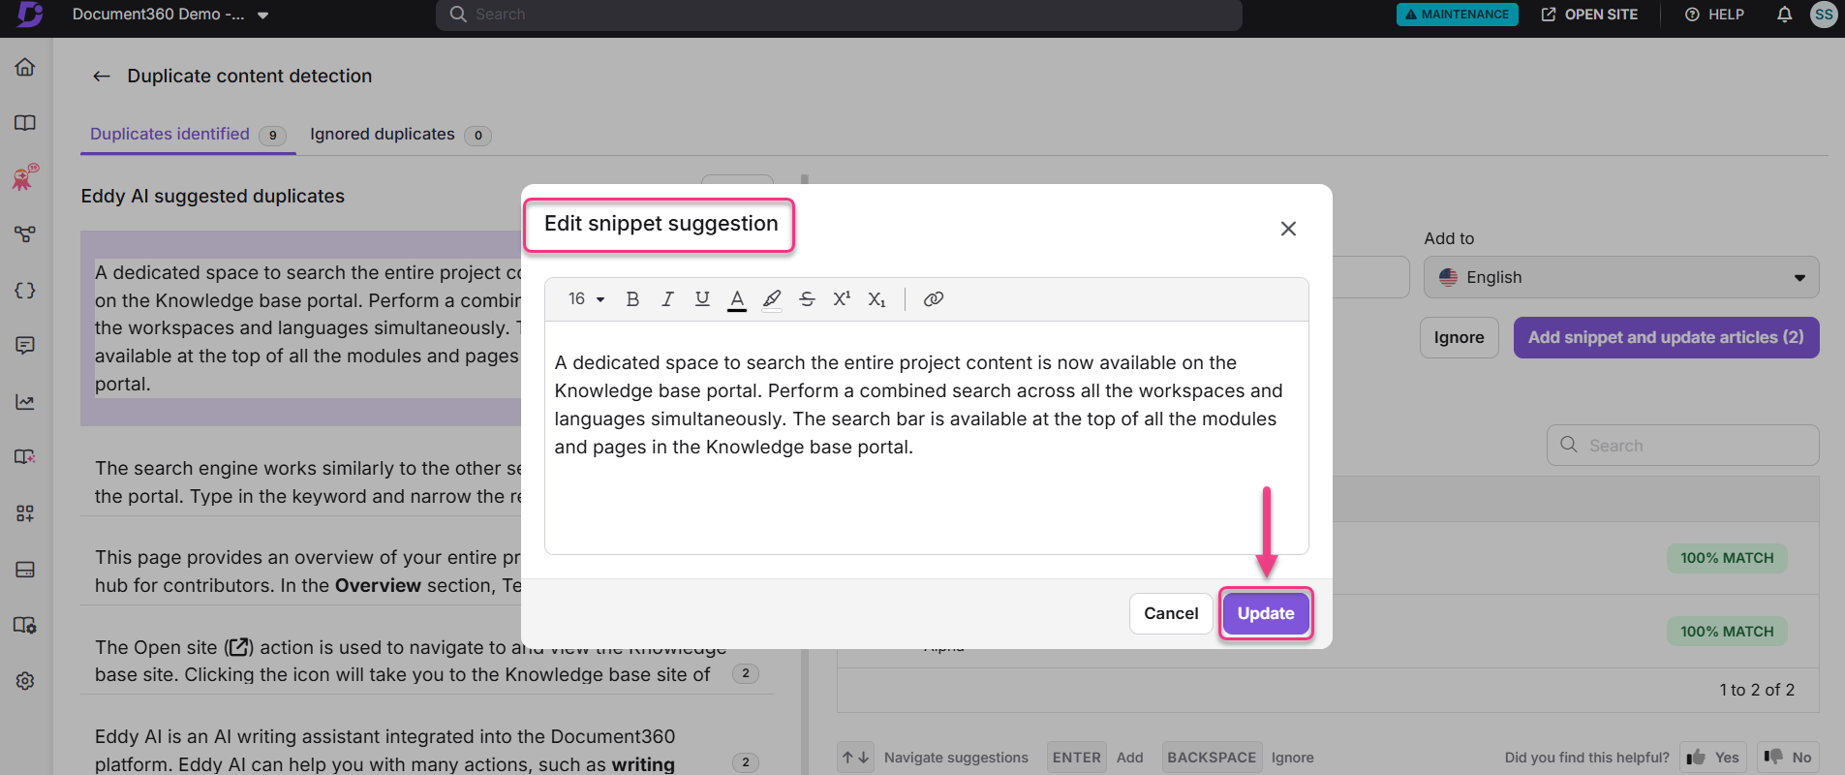
Task: Insert a link via toolbar icon
Action: [x=933, y=299]
